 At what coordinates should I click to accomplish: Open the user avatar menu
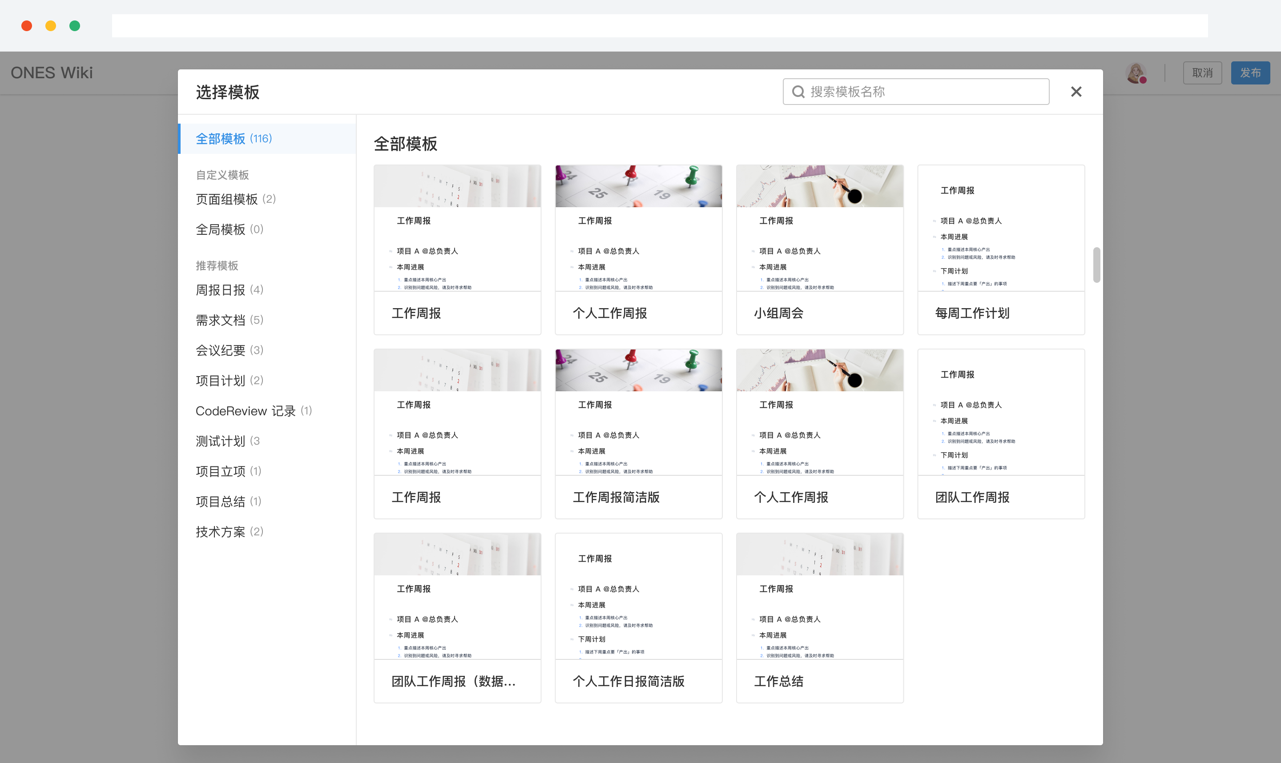click(1136, 72)
